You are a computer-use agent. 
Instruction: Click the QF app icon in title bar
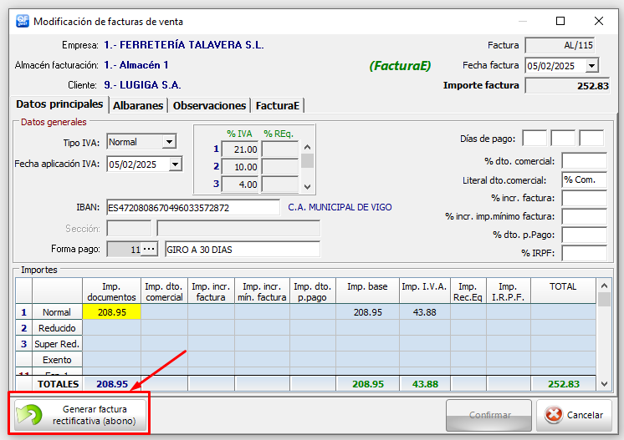coord(23,21)
